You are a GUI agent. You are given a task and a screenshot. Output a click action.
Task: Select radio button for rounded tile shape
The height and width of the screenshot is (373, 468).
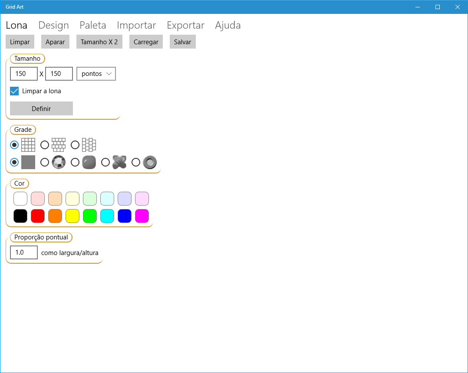coord(75,162)
